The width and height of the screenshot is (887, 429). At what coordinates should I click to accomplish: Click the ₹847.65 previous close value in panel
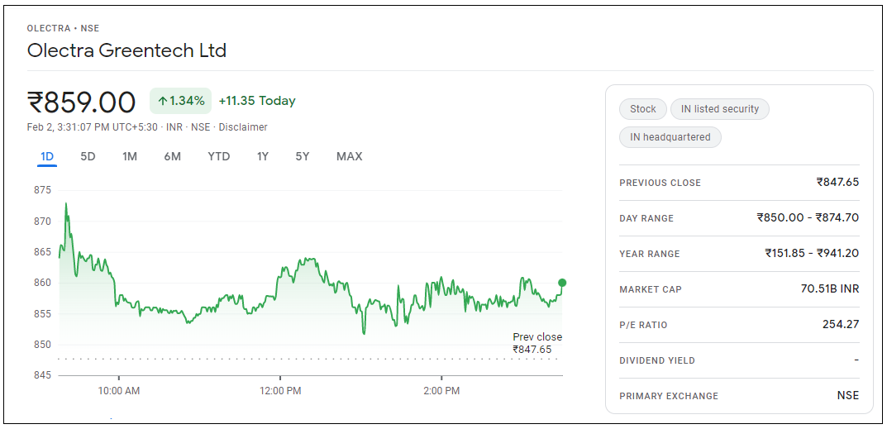coord(837,182)
